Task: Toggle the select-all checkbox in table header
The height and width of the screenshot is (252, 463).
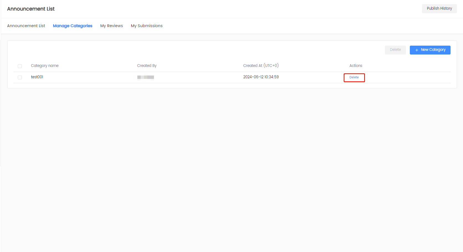Action: (x=20, y=66)
